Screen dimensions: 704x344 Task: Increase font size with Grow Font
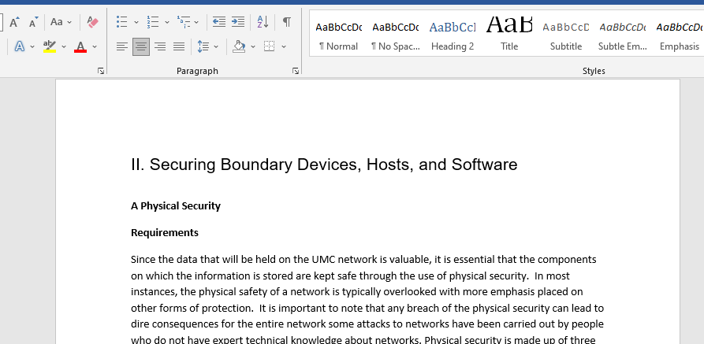coord(15,21)
